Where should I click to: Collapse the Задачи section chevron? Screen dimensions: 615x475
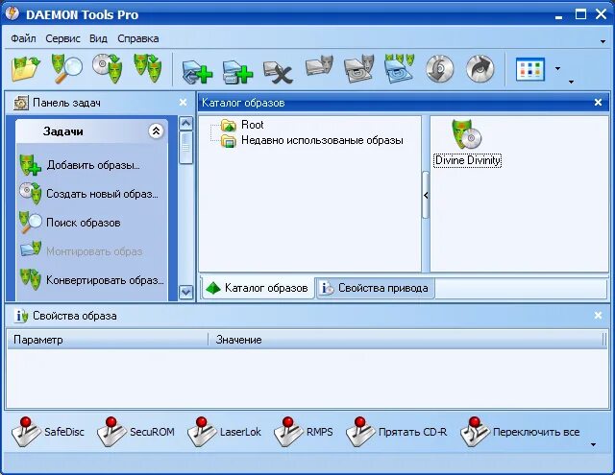click(156, 131)
